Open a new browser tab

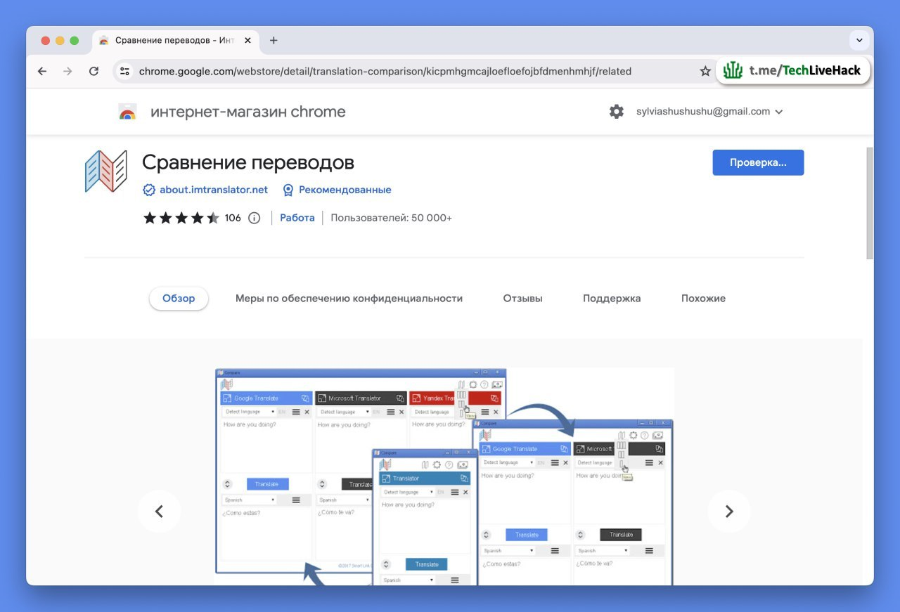pos(274,40)
